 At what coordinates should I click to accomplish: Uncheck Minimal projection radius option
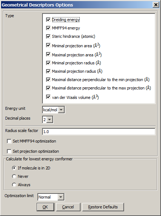48,63
